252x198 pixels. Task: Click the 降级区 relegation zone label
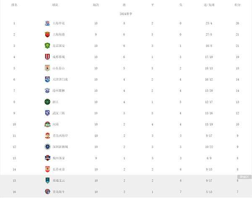click(244, 177)
